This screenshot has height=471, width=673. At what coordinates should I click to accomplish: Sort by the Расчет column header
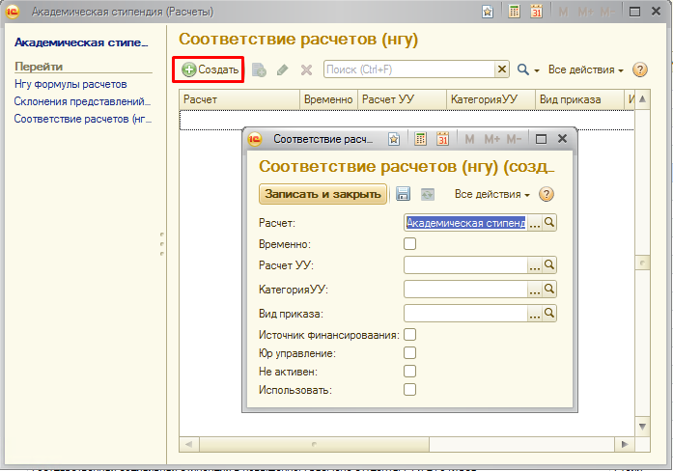tap(239, 99)
